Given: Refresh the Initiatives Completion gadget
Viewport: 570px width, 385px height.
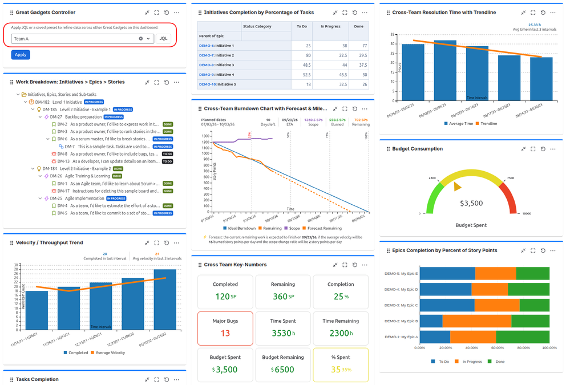Looking at the screenshot, I should [x=355, y=13].
